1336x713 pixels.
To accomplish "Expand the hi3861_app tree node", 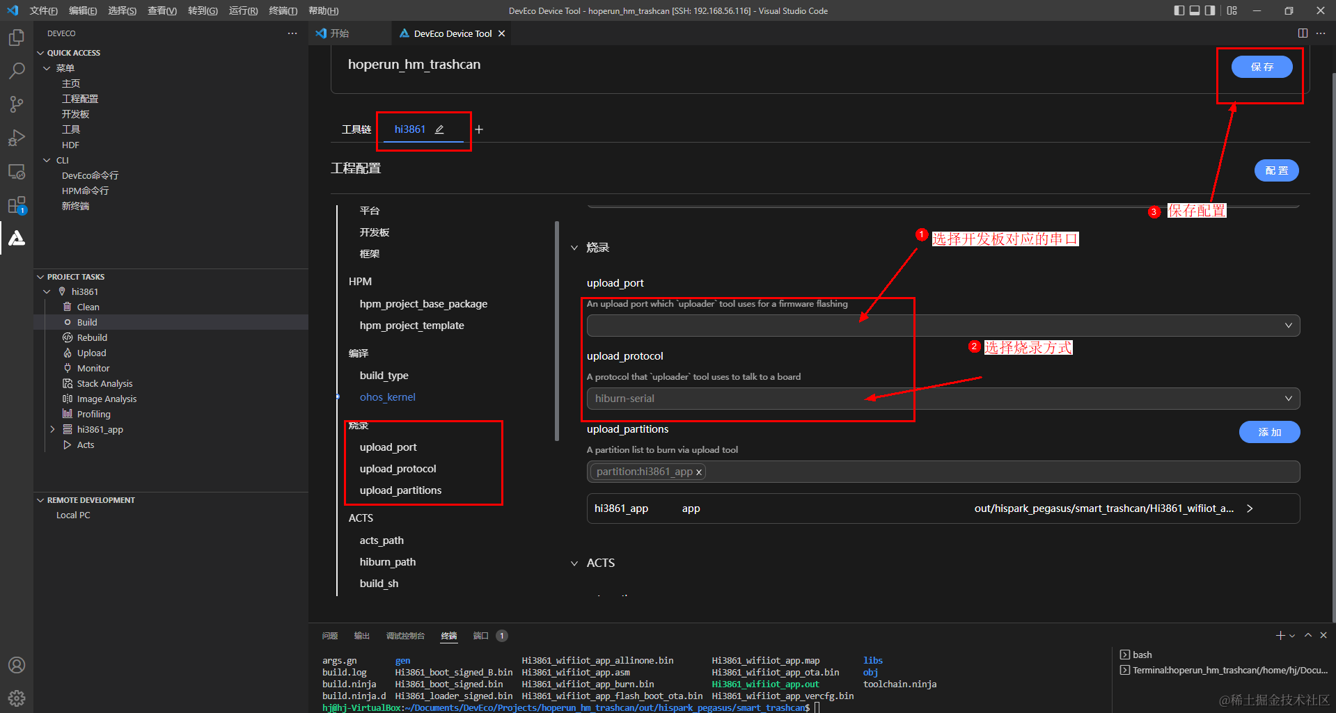I will (x=52, y=429).
